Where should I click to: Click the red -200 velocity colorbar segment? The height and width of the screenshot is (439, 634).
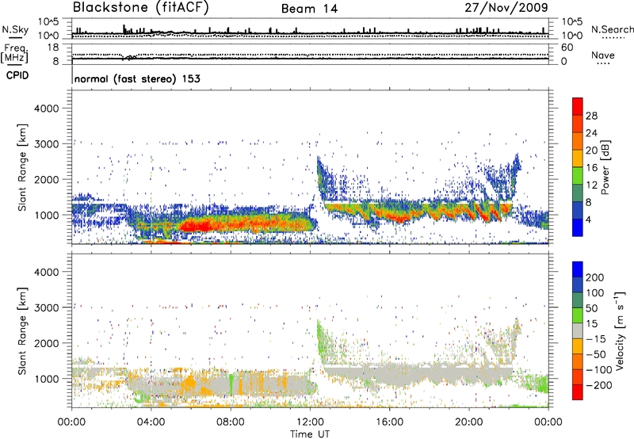coord(578,392)
